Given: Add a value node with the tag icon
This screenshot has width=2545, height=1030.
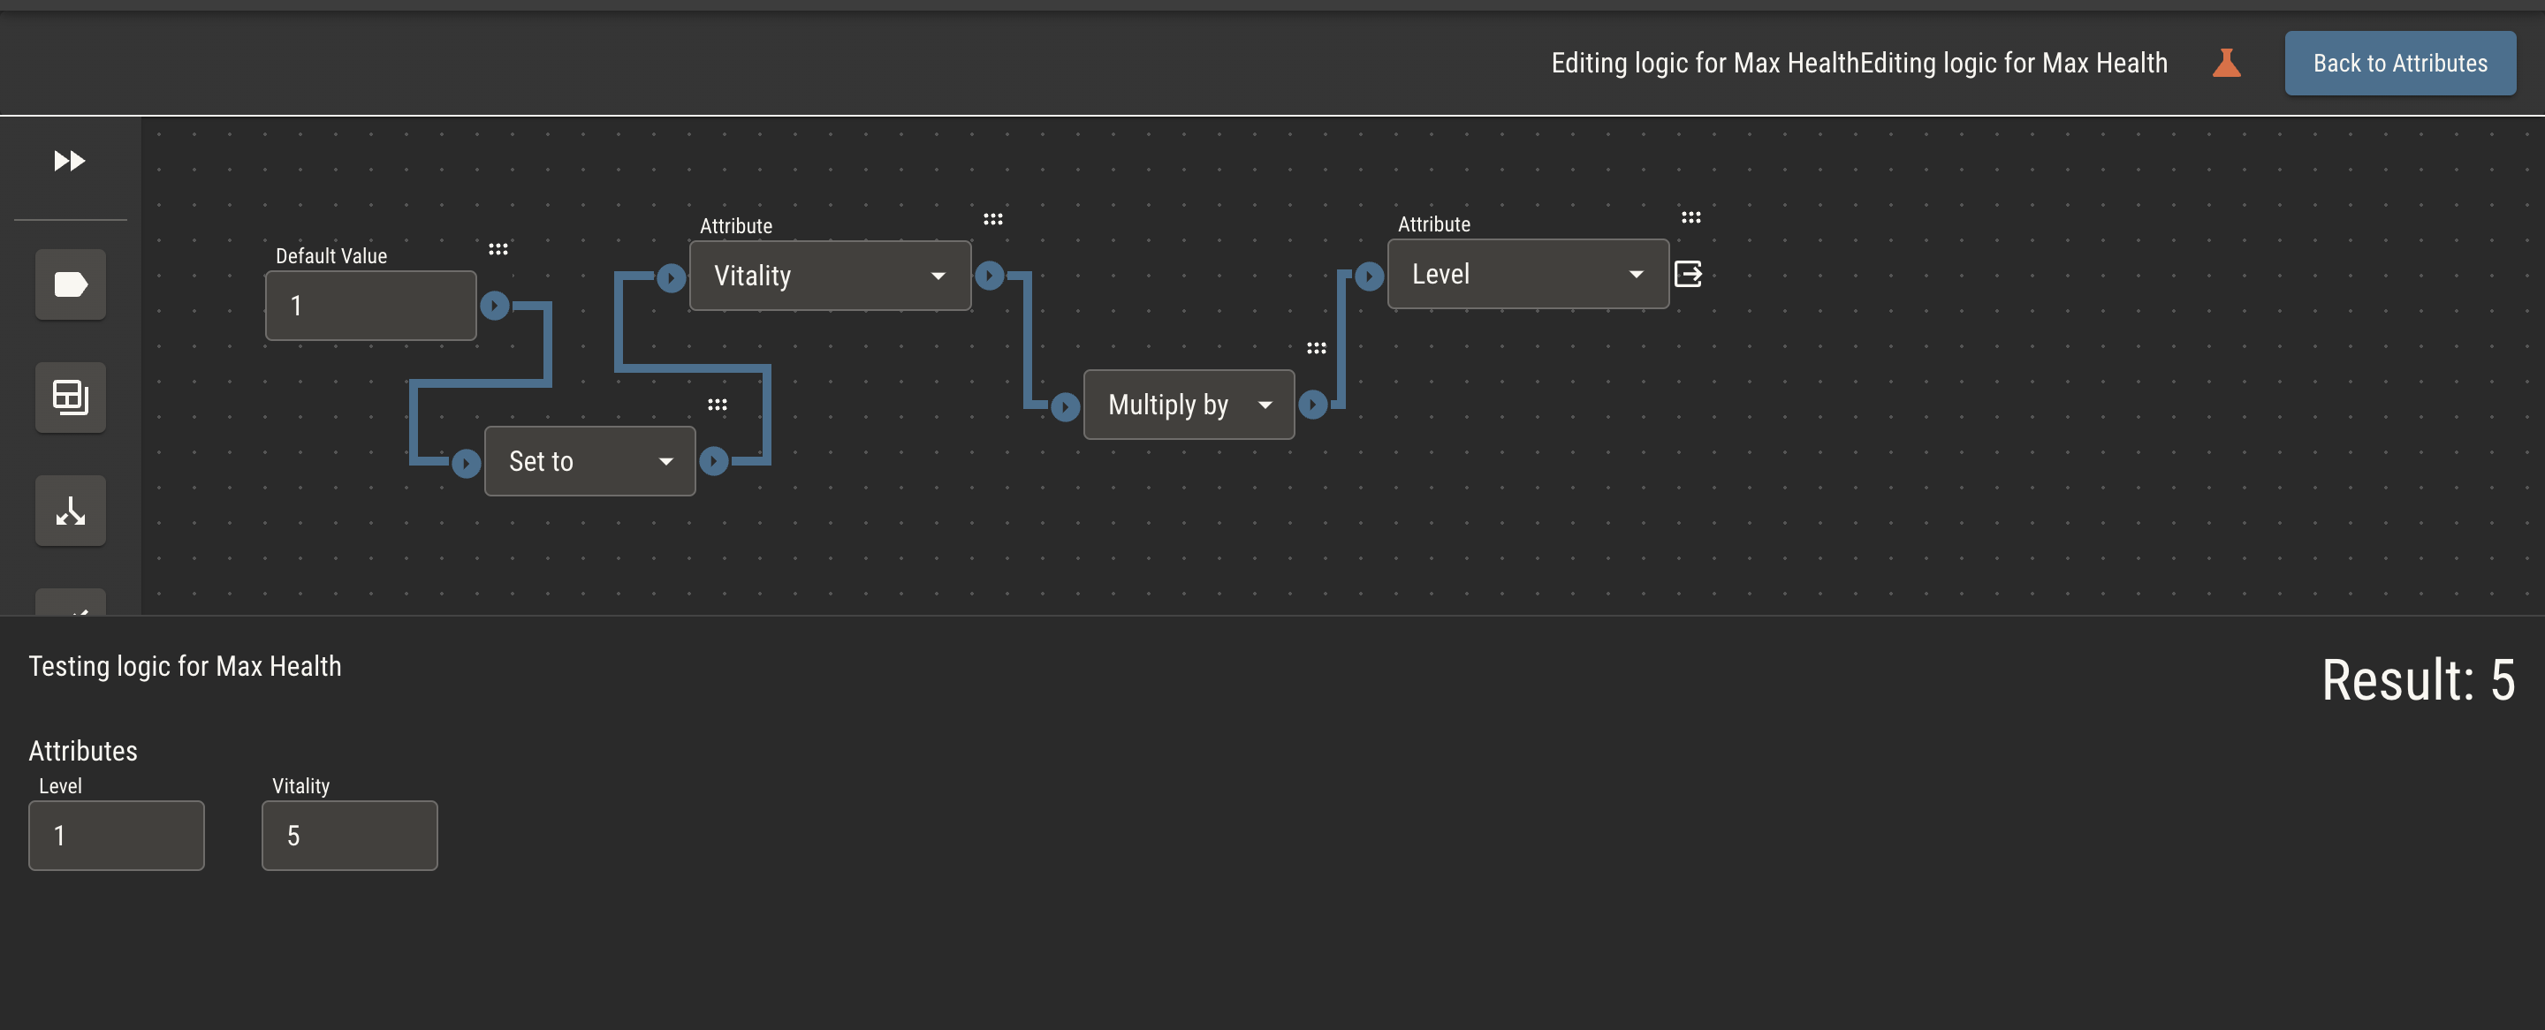Looking at the screenshot, I should (x=70, y=284).
